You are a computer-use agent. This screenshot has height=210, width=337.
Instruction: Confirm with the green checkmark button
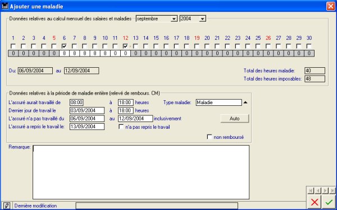pyautogui.click(x=329, y=202)
